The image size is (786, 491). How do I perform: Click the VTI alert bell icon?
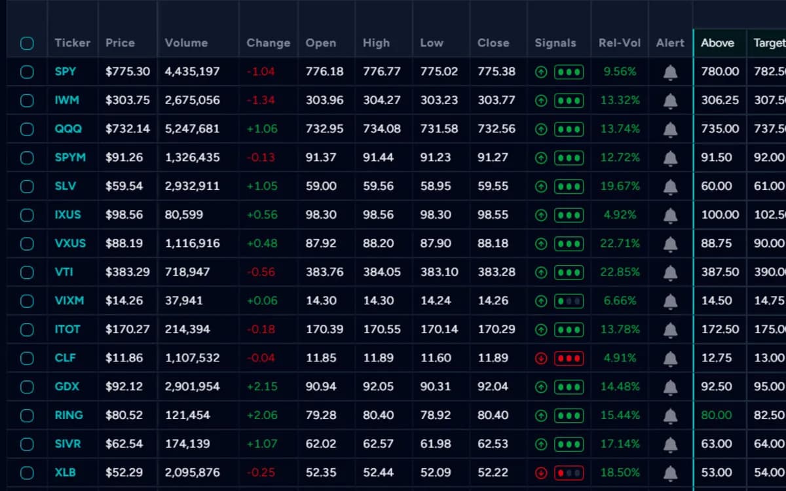tap(670, 272)
